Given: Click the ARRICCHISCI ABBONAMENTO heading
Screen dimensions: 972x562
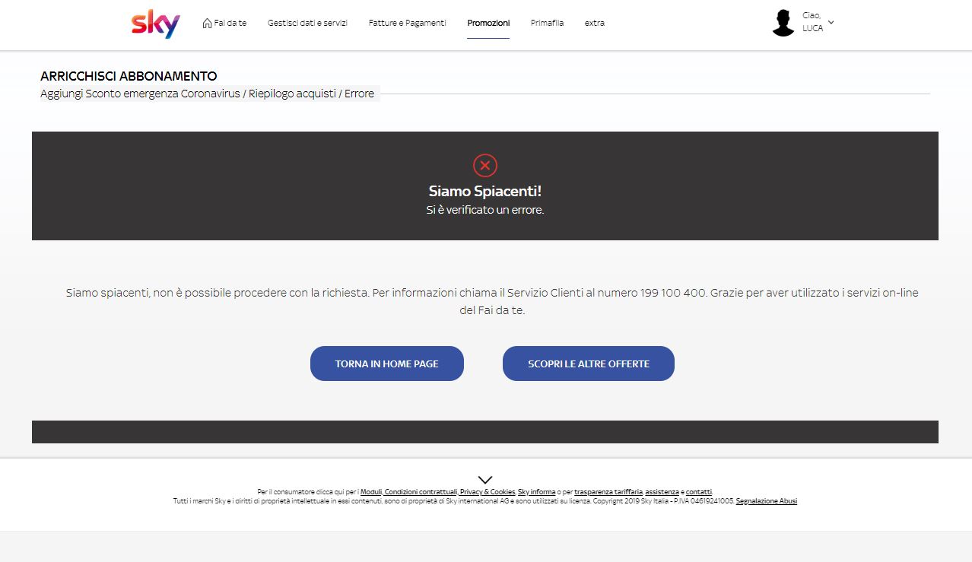Looking at the screenshot, I should (129, 76).
